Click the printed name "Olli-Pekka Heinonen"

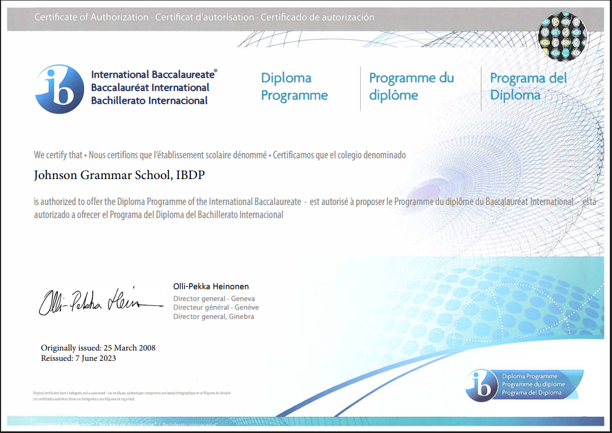point(211,286)
